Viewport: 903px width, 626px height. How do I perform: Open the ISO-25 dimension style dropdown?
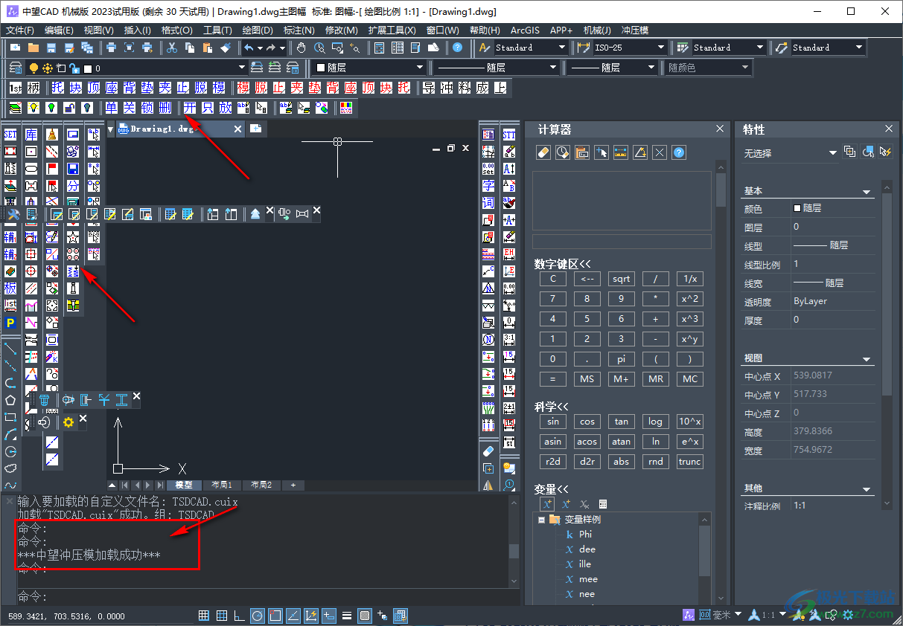coord(660,48)
